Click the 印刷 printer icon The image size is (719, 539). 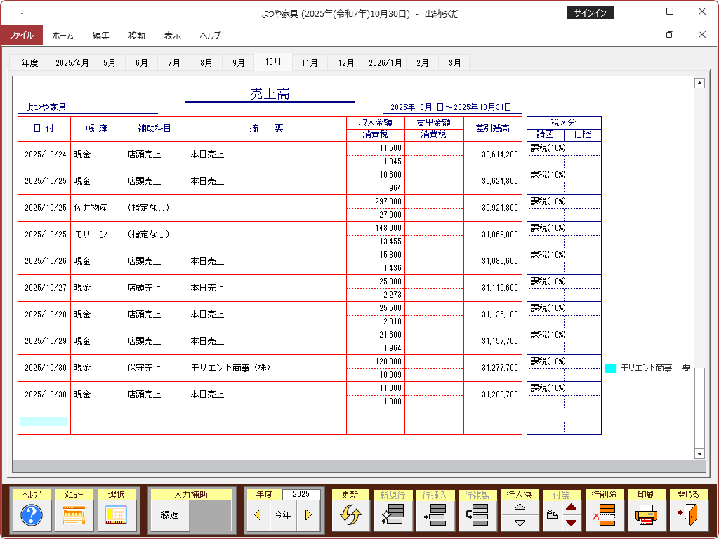coord(646,516)
